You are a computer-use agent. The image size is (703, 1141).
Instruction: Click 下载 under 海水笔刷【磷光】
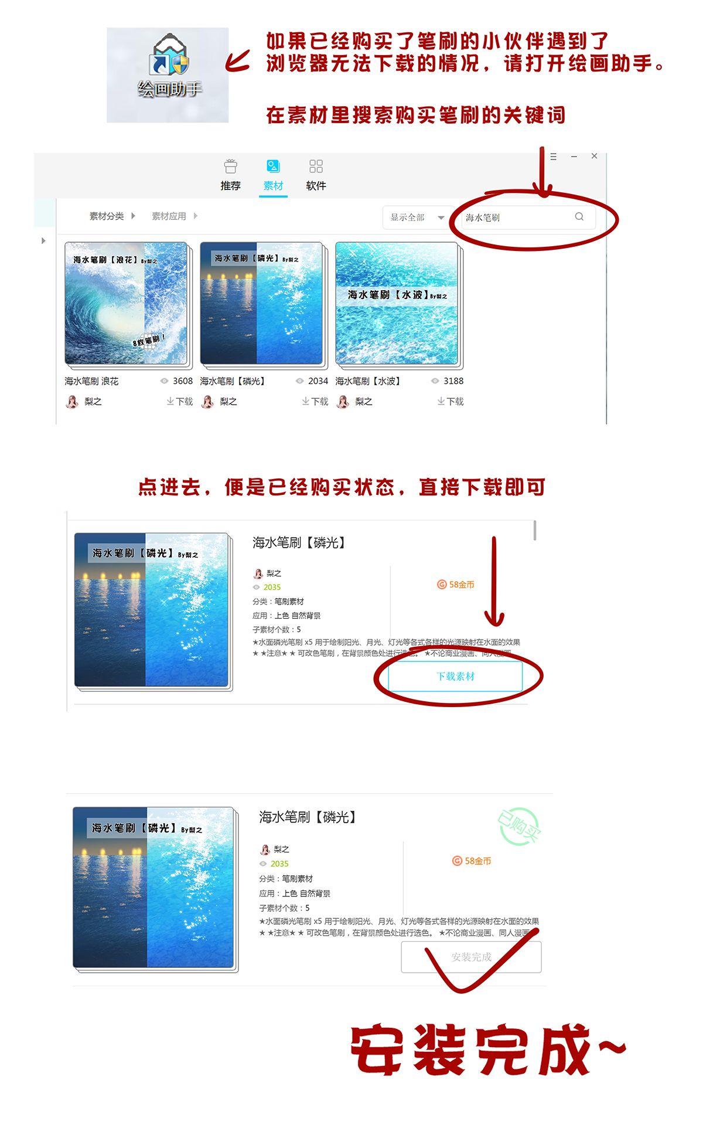315,401
